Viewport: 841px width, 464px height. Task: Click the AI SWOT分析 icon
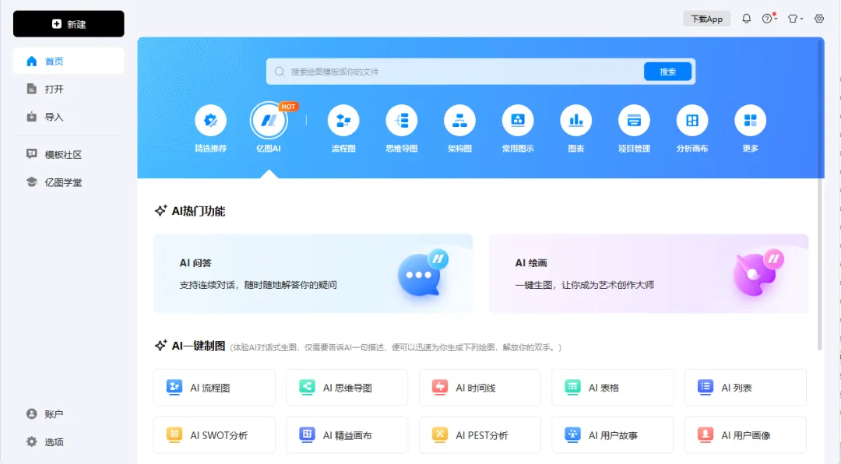coord(174,434)
